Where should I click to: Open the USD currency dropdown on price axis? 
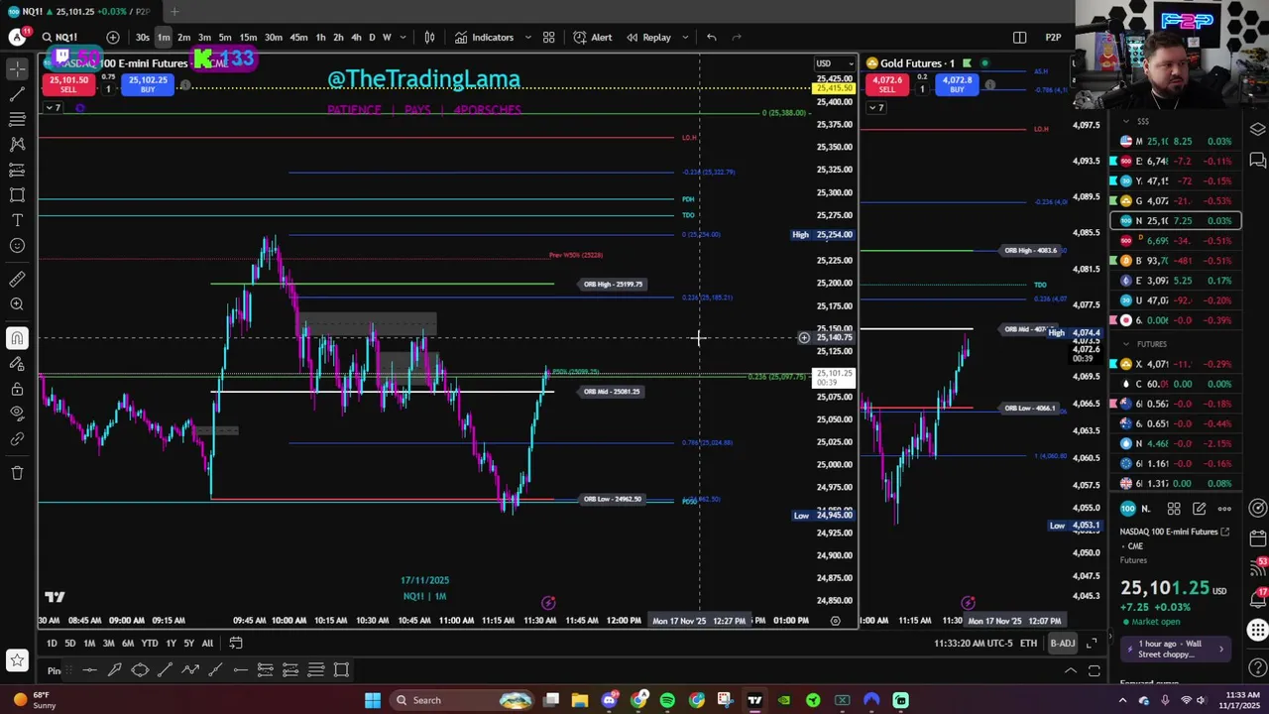[x=834, y=63]
